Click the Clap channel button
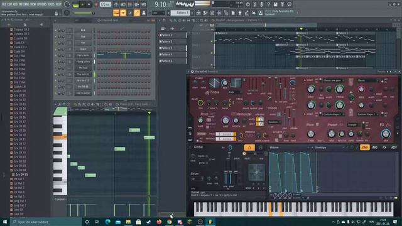 [83, 36]
